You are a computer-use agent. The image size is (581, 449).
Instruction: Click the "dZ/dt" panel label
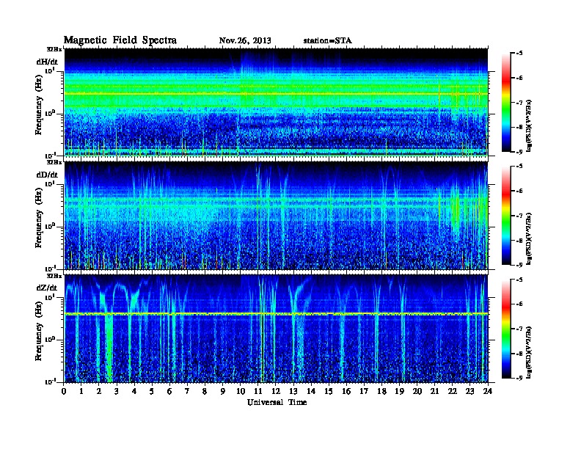point(47,288)
